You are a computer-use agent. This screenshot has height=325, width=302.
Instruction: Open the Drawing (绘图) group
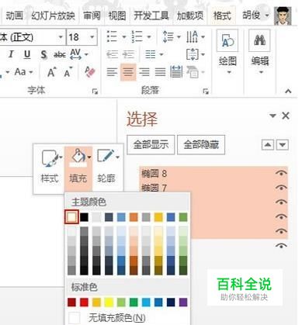(227, 53)
